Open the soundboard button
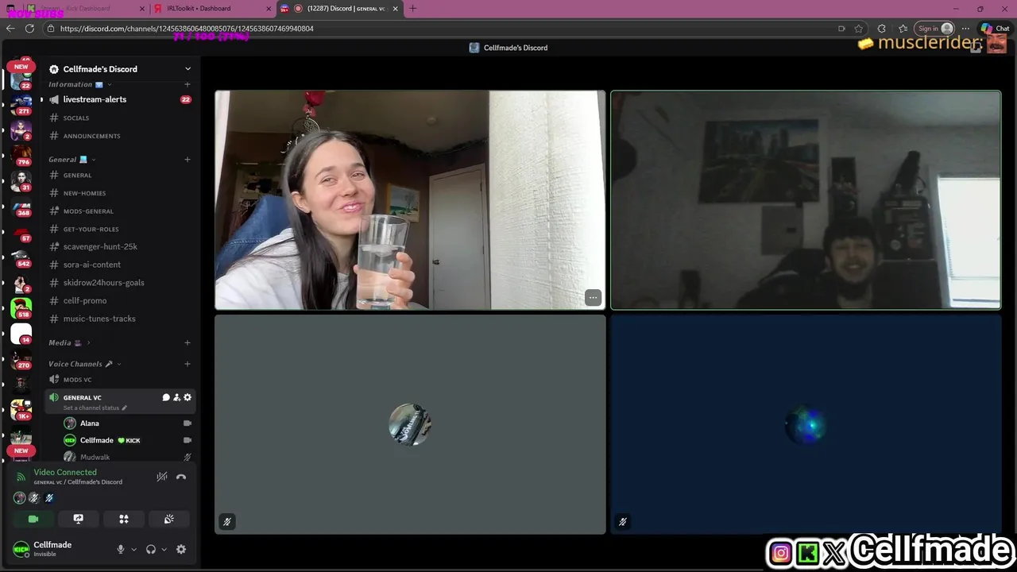The image size is (1017, 572). pyautogui.click(x=169, y=519)
